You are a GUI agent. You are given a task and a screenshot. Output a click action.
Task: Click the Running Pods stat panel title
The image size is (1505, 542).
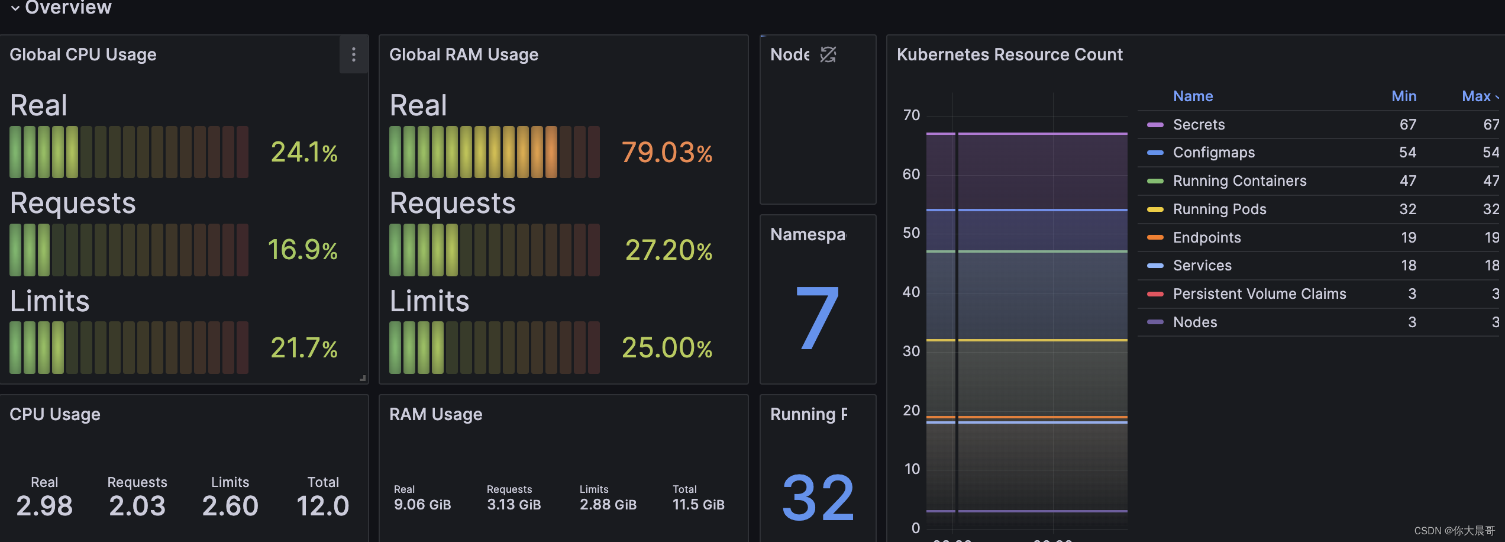point(808,414)
